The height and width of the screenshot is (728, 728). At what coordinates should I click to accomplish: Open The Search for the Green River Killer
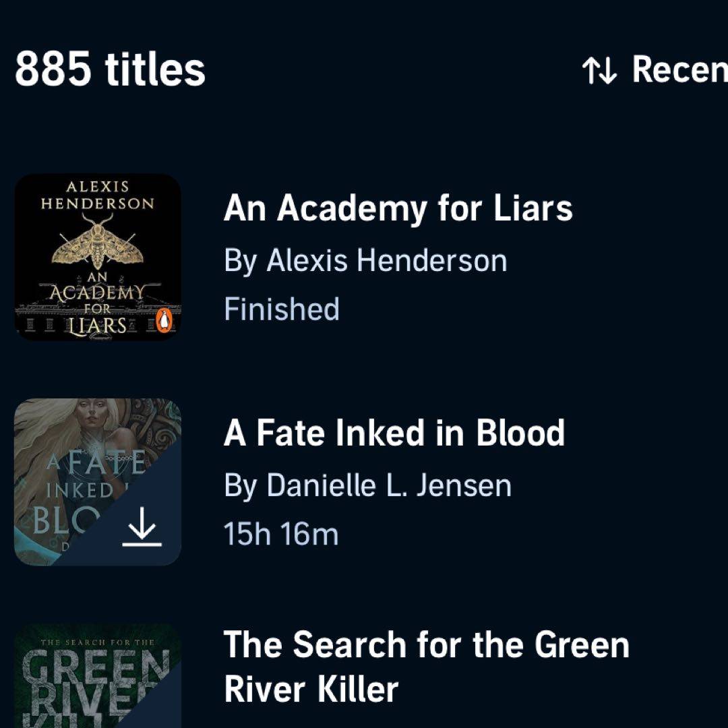click(x=426, y=666)
